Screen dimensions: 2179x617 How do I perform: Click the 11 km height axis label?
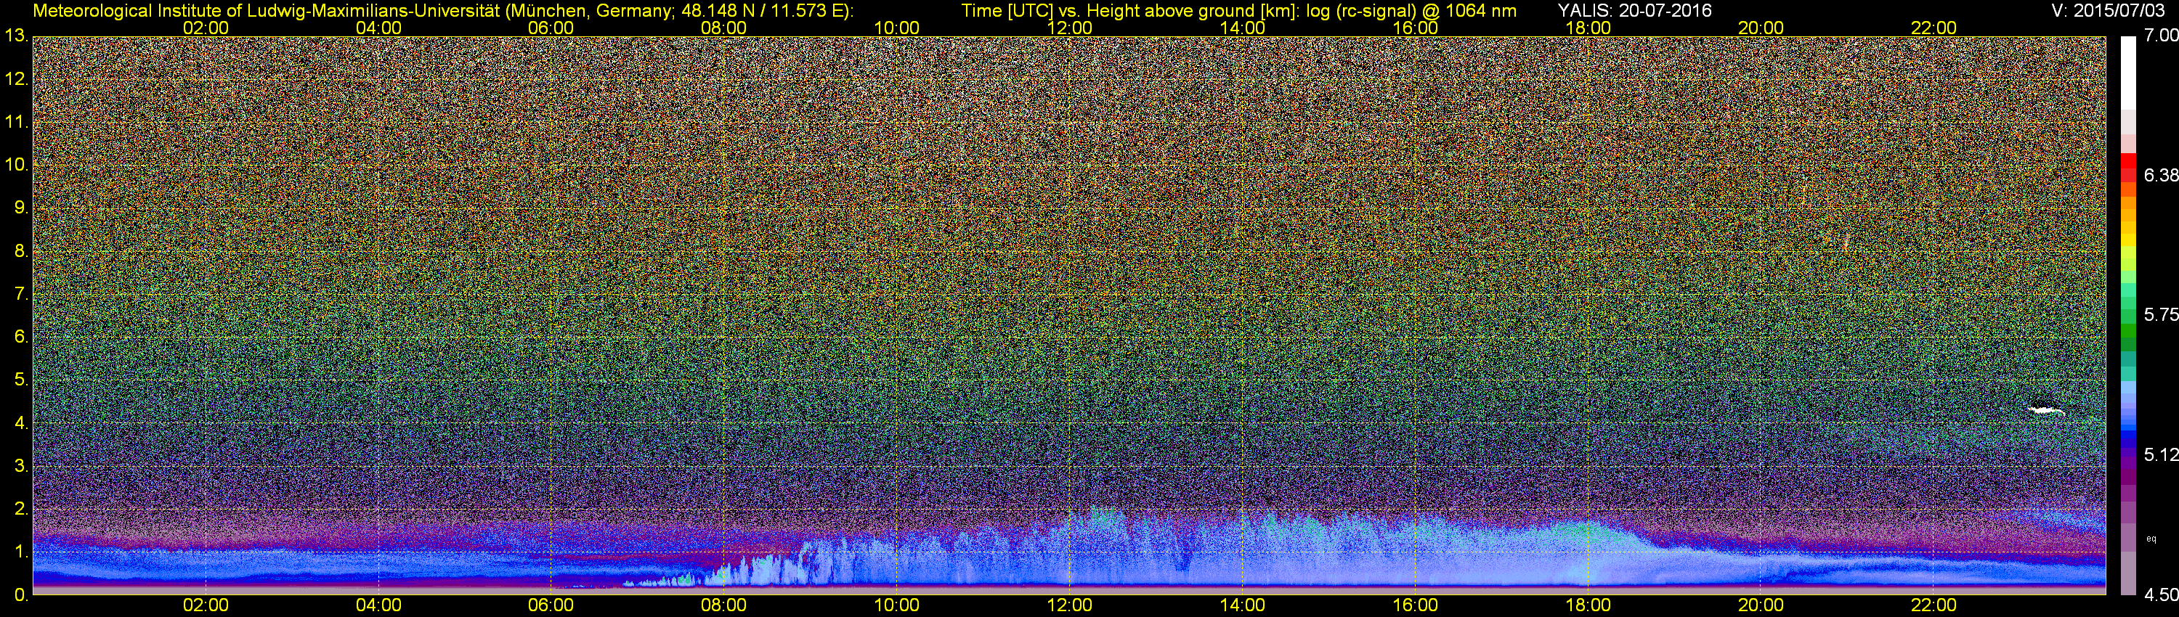tap(16, 122)
